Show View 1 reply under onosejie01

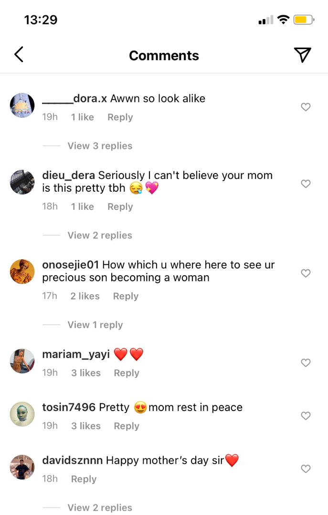coord(95,325)
